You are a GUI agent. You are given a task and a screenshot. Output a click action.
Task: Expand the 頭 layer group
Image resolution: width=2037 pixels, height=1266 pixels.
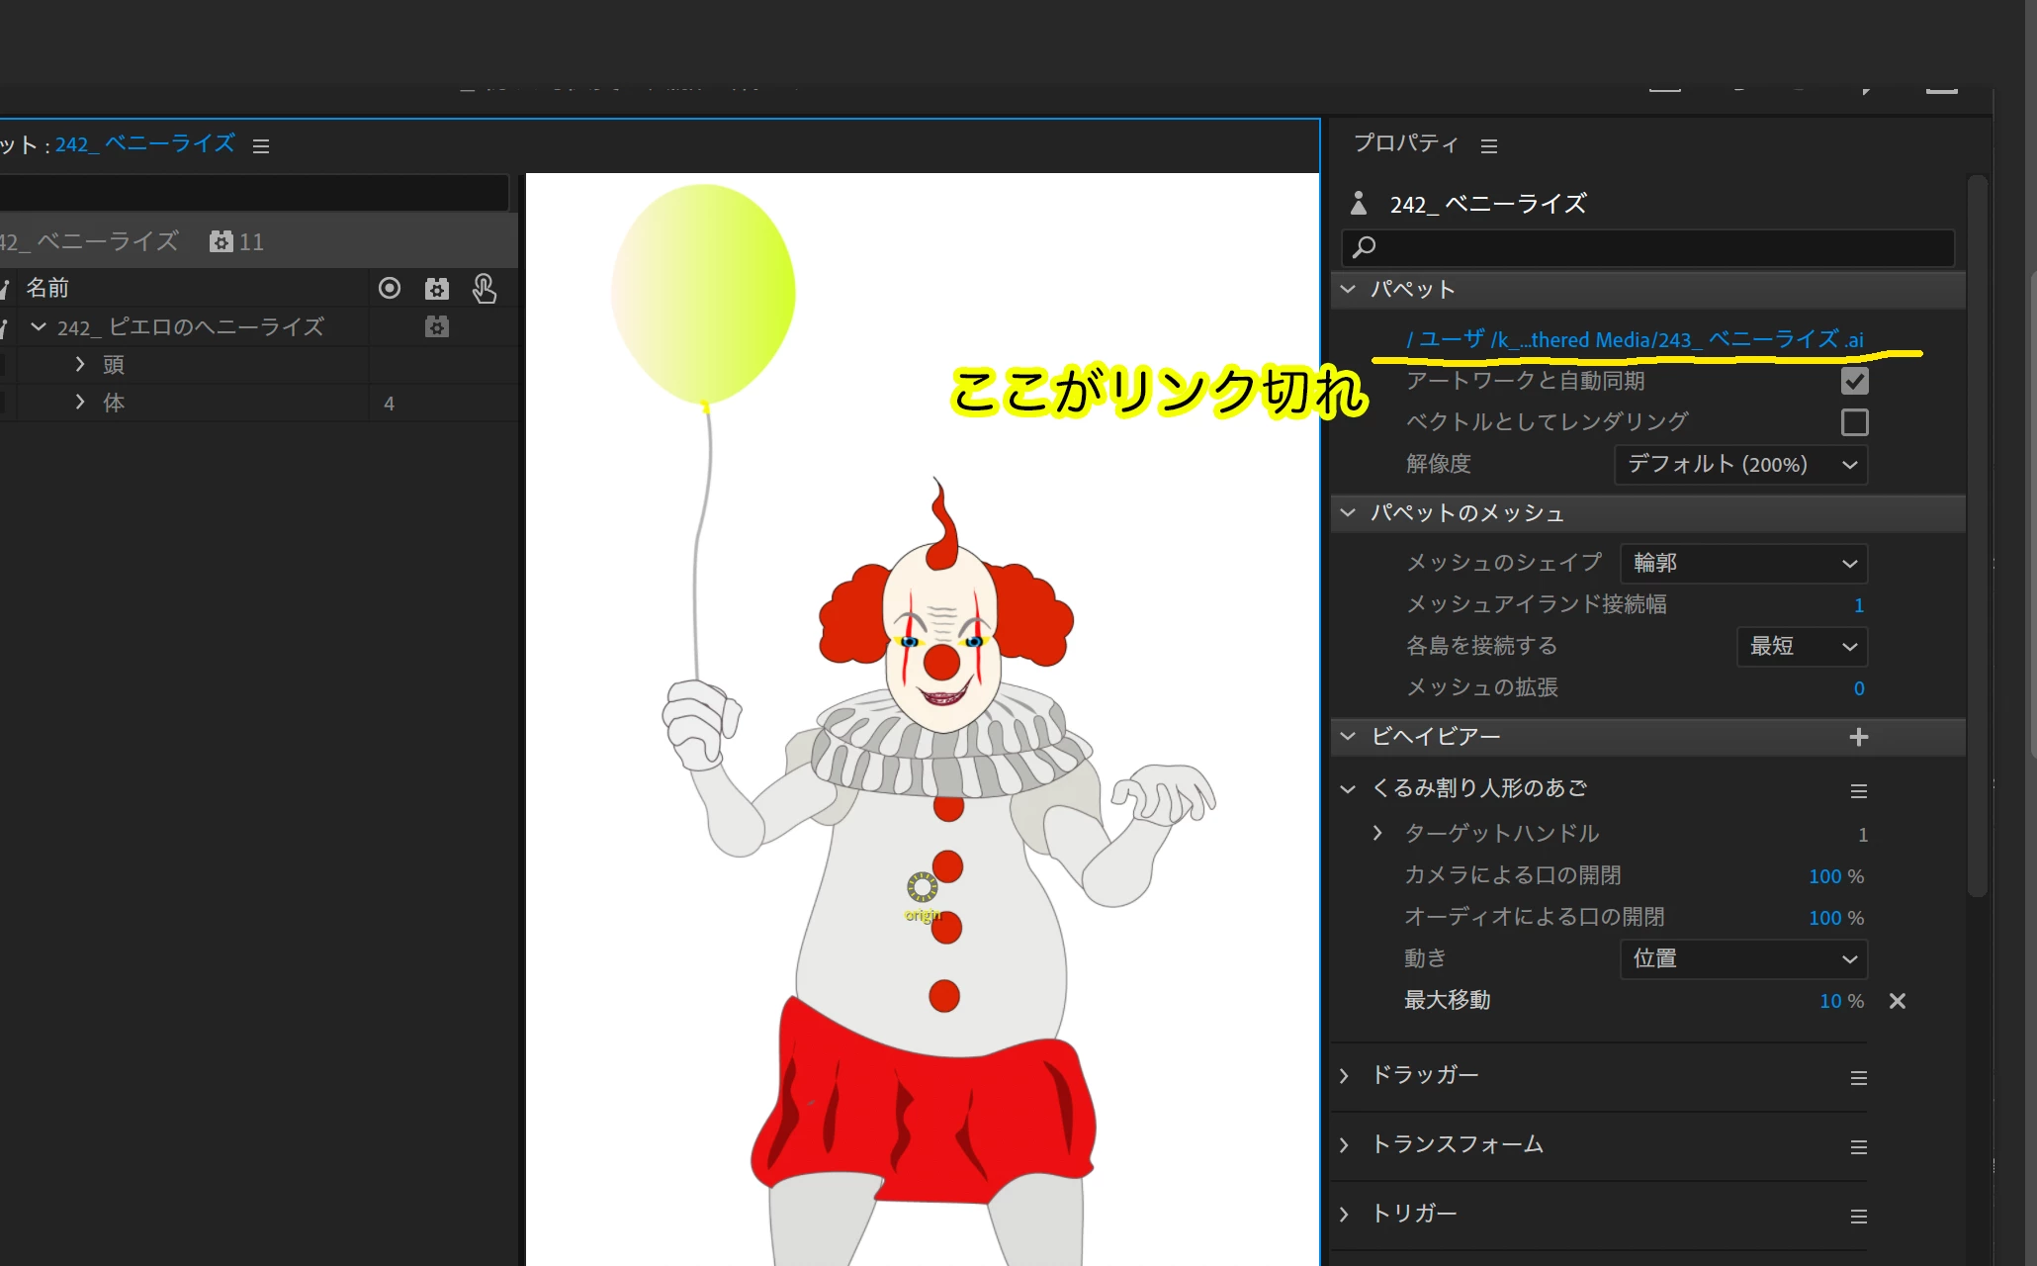[x=80, y=365]
